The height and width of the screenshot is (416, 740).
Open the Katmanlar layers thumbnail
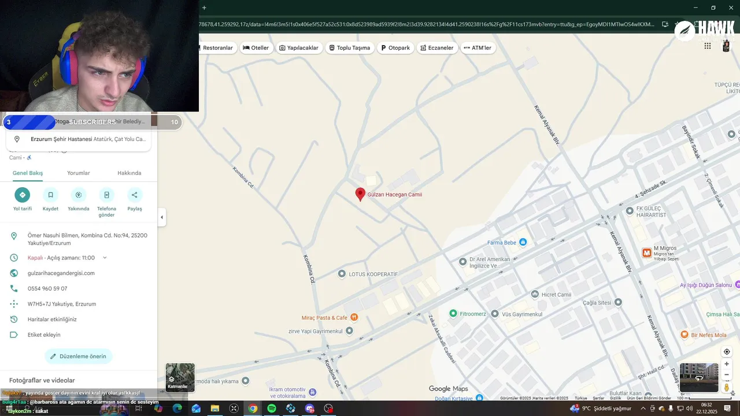180,377
